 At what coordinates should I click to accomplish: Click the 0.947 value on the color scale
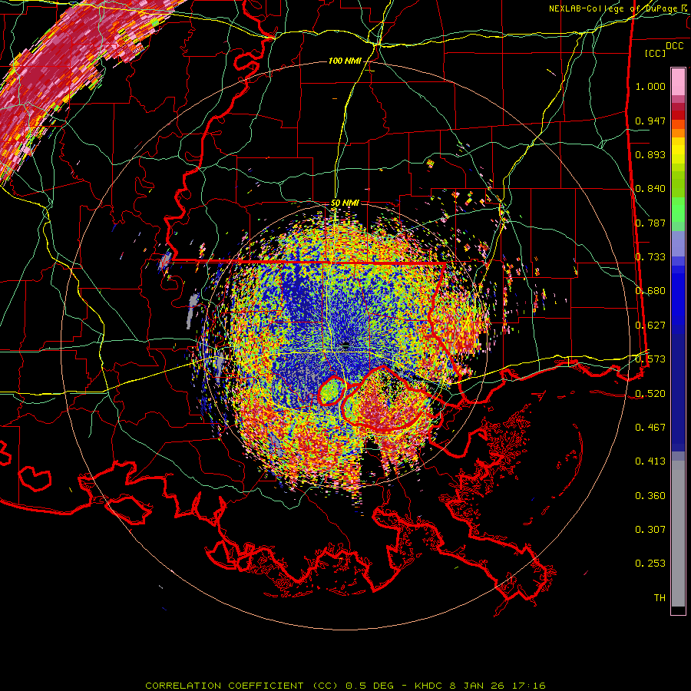[x=650, y=121]
